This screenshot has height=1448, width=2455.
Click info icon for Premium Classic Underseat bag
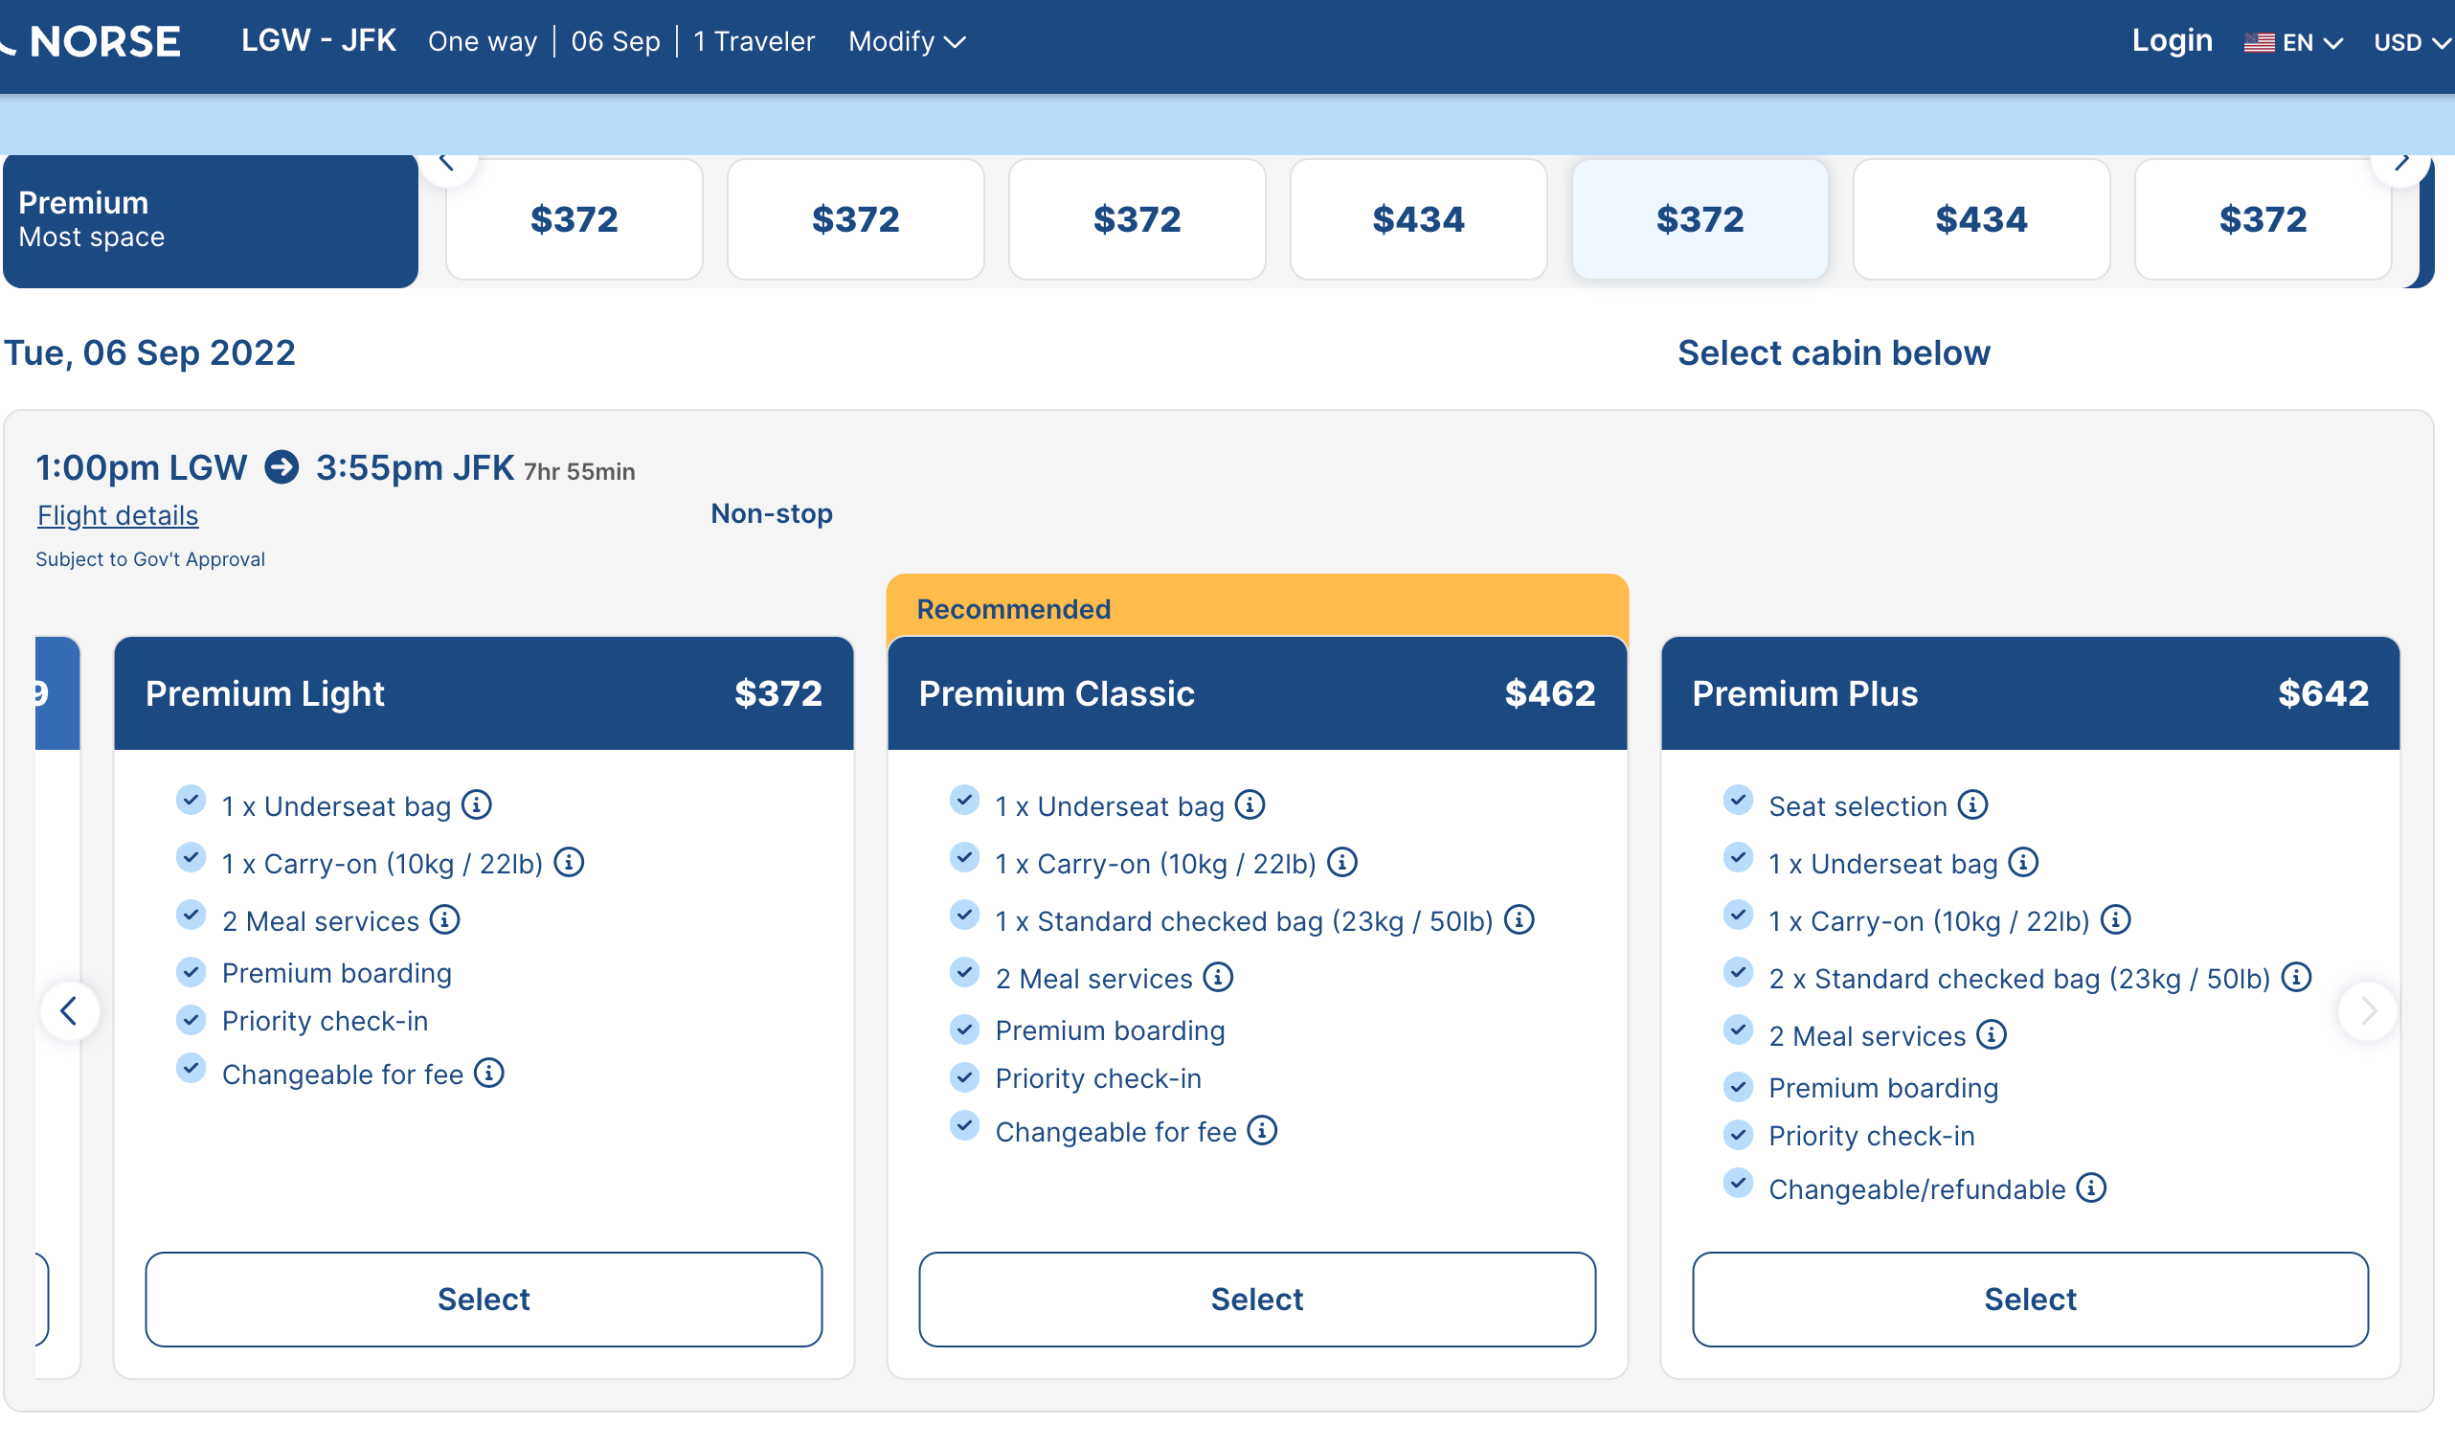click(x=1250, y=805)
